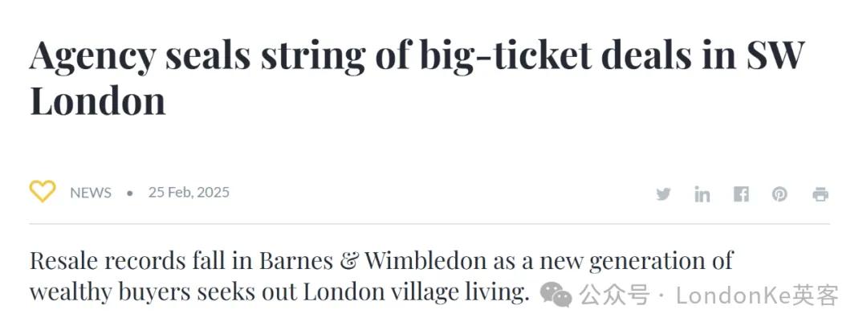
Task: Click the WeChat logo in watermark
Action: pos(556,295)
